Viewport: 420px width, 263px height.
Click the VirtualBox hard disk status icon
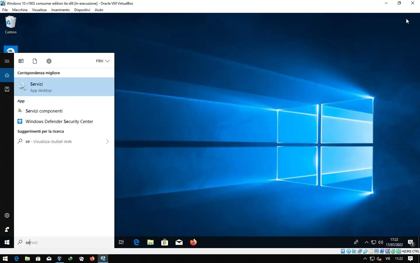tap(343, 251)
